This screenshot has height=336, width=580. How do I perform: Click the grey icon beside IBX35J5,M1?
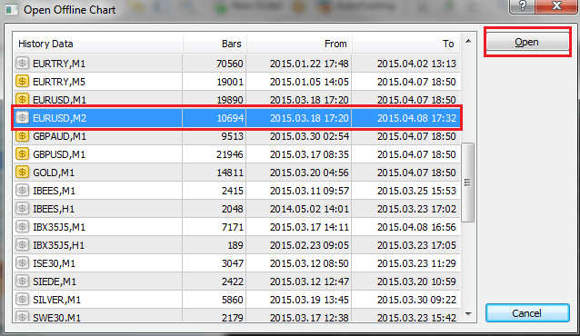22,227
